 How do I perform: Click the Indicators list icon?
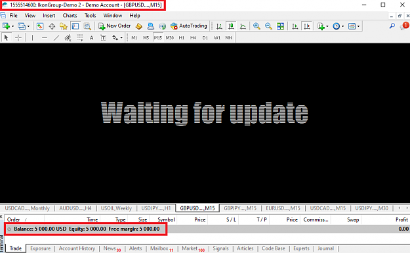click(321, 26)
